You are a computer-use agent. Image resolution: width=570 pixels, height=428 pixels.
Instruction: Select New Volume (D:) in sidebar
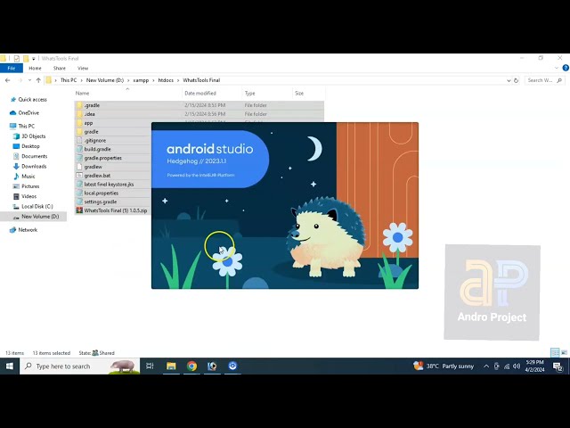(34, 217)
